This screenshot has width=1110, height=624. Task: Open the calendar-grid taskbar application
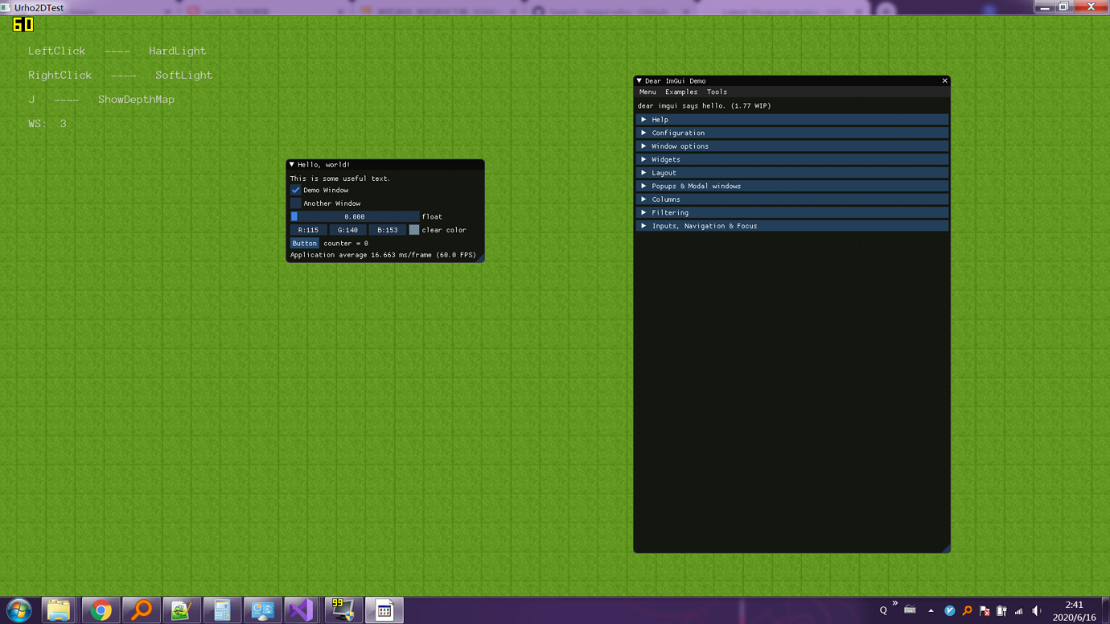click(x=384, y=610)
